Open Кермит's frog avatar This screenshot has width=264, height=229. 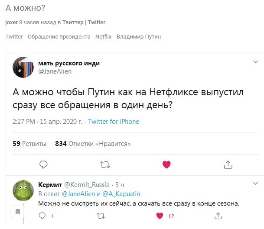tap(23, 190)
